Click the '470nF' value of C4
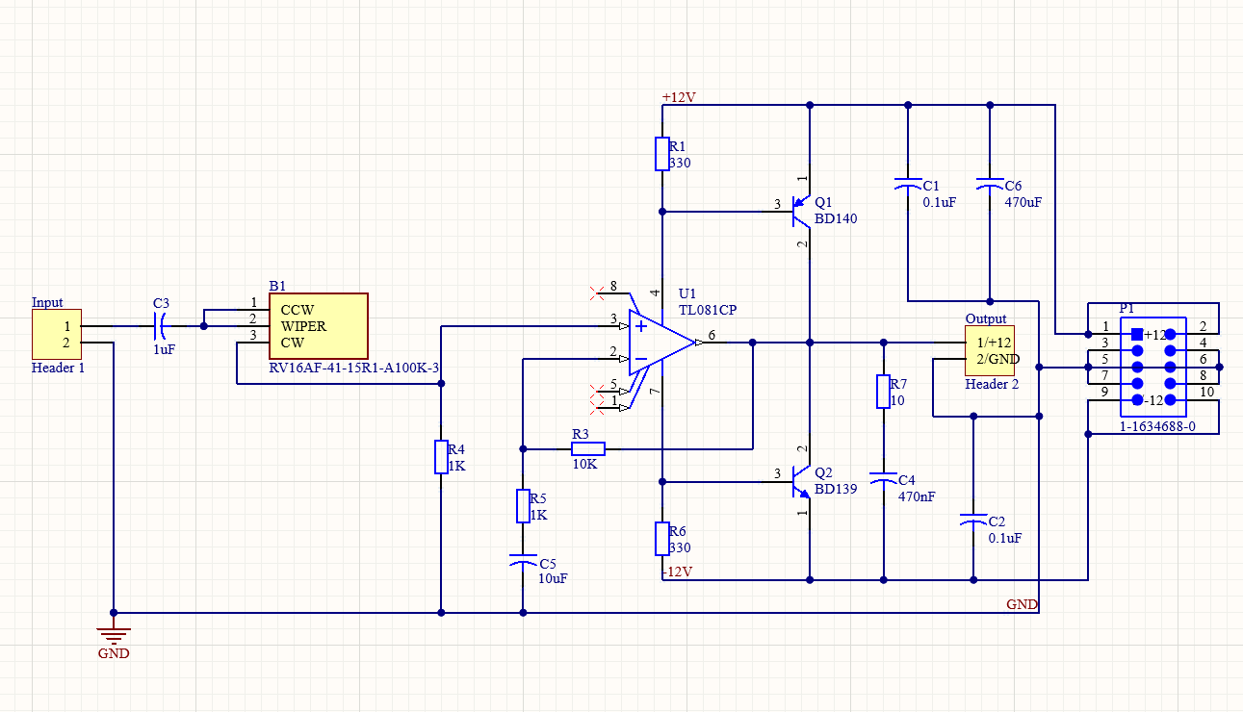 [x=917, y=497]
